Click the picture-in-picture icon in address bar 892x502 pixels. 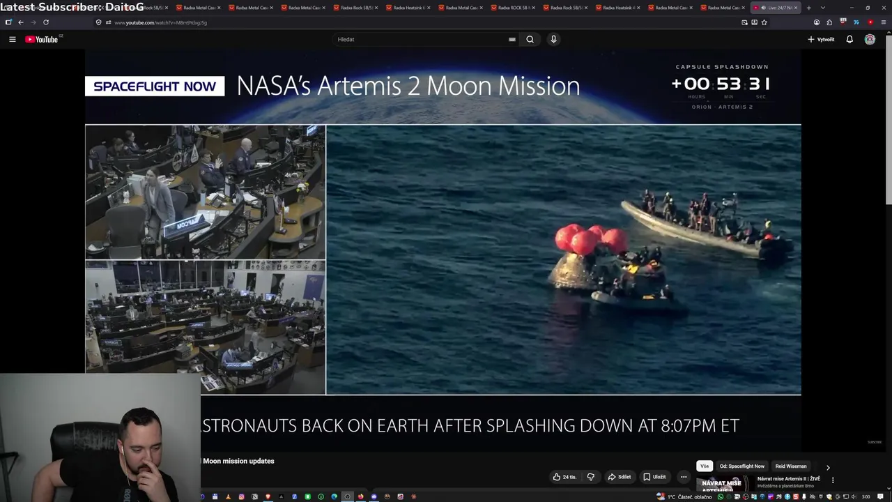744,22
